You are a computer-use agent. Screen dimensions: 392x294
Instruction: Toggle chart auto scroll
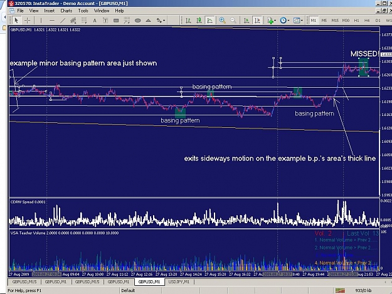(246, 21)
